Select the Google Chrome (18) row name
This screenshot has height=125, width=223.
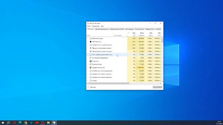pyautogui.click(x=98, y=68)
